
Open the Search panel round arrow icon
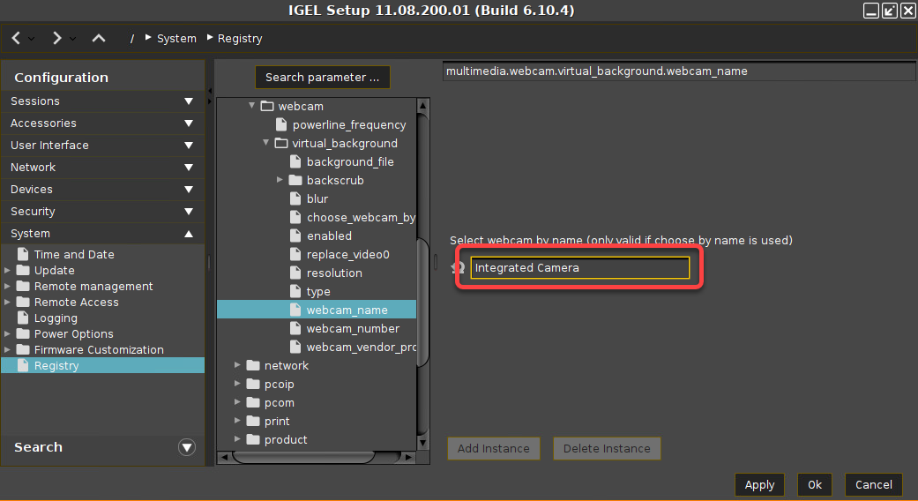coord(186,447)
